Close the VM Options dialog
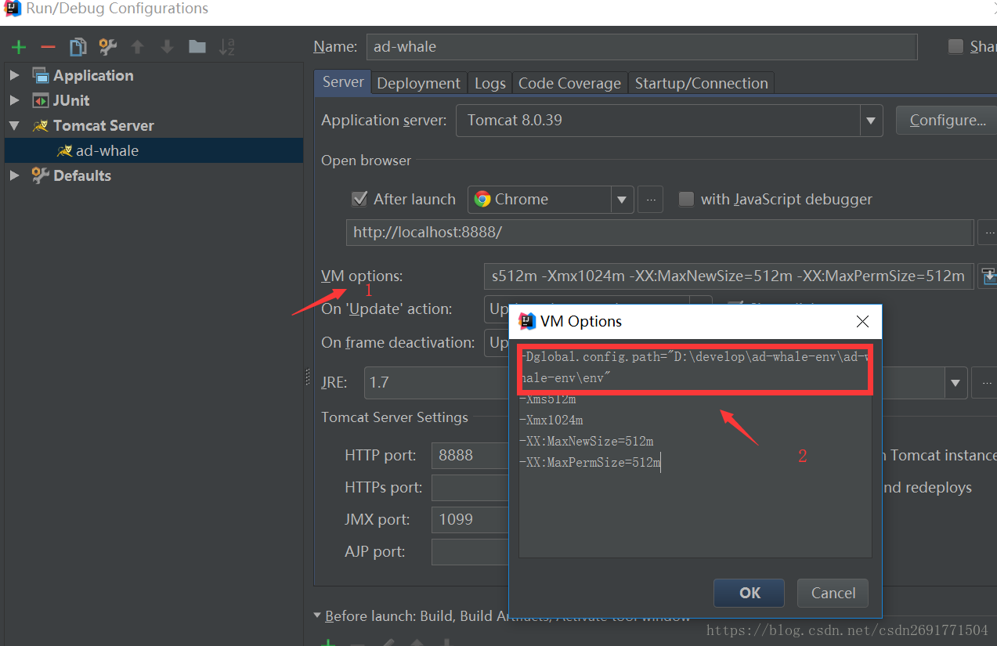This screenshot has height=646, width=997. 862,321
